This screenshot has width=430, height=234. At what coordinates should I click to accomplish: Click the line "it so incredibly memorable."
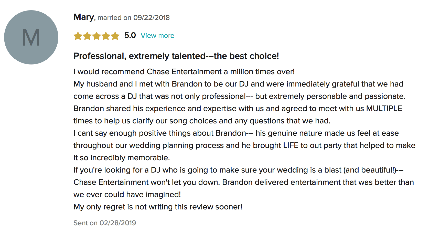(122, 158)
